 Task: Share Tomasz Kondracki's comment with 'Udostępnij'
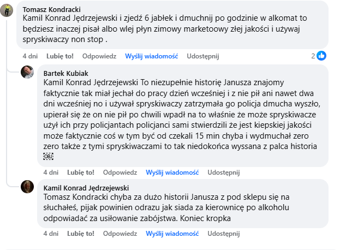click(x=202, y=56)
